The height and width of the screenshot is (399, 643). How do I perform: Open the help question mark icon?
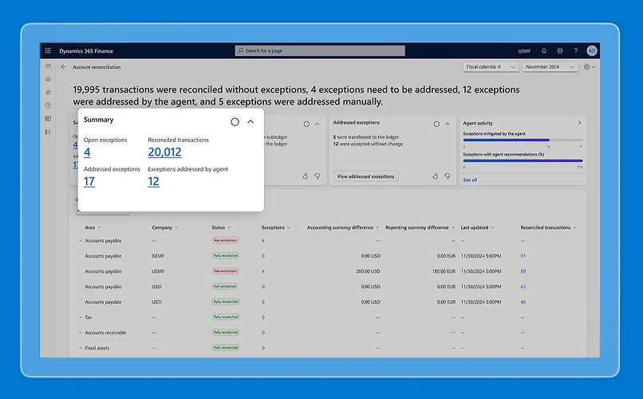[x=575, y=50]
